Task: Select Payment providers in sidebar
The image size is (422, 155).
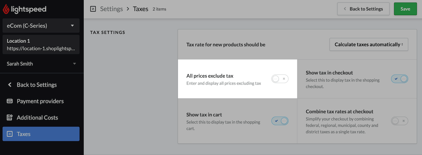Action: click(x=41, y=101)
